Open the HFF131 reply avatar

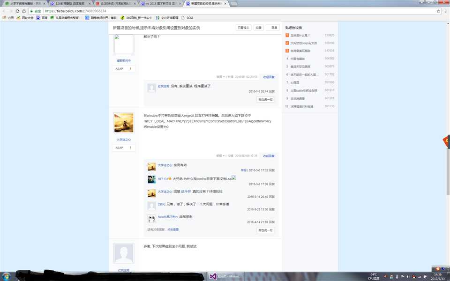pyautogui.click(x=151, y=179)
